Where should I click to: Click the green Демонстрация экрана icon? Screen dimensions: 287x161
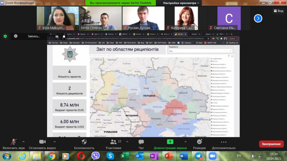click(x=170, y=142)
